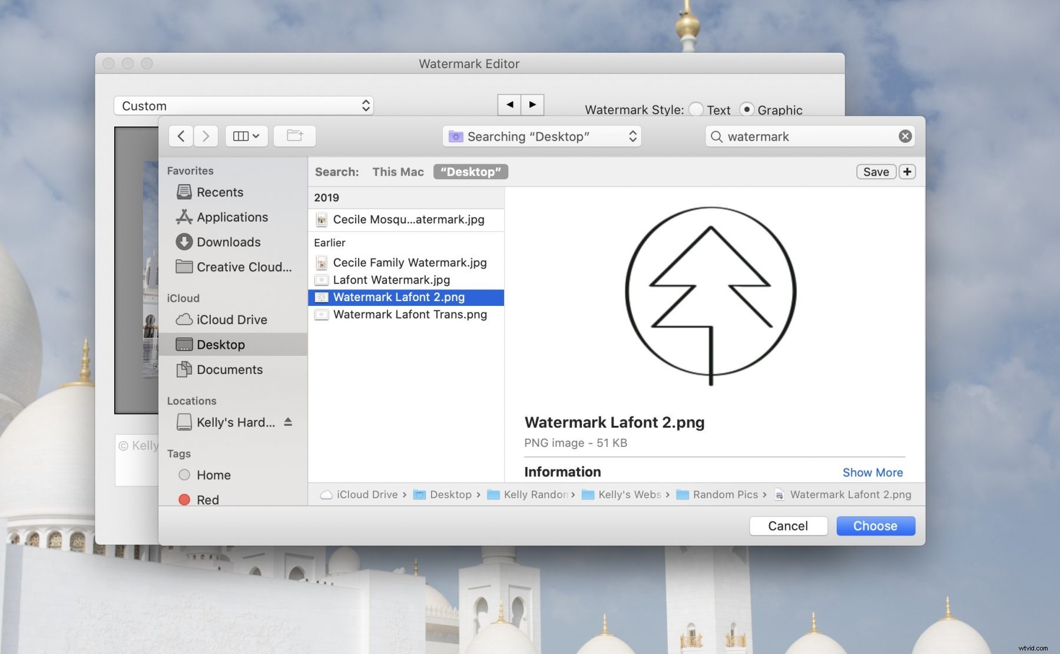Eject Kelly's Hard drive

[288, 422]
